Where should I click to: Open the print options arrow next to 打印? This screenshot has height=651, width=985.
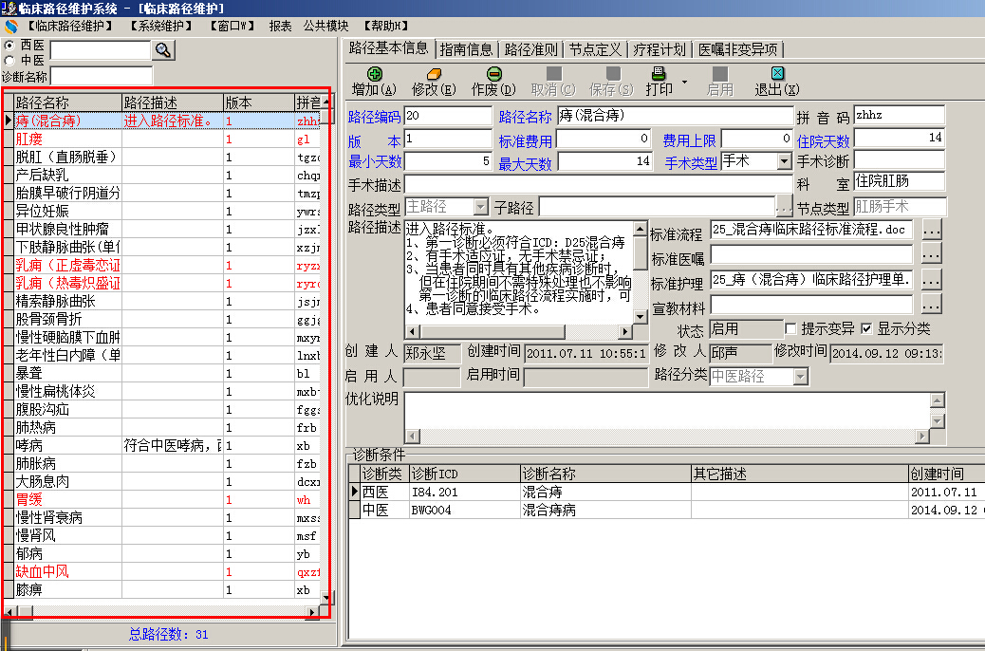(684, 82)
